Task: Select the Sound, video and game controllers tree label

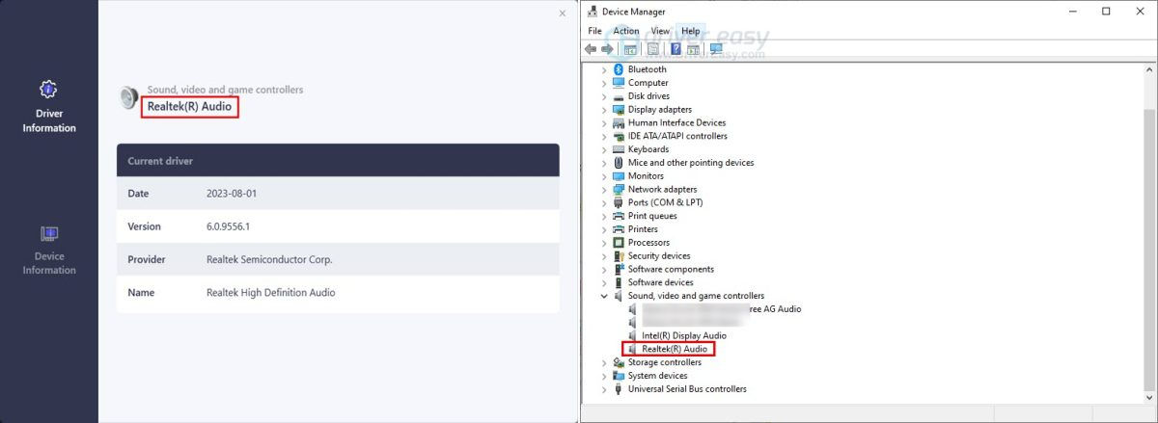Action: tap(696, 296)
